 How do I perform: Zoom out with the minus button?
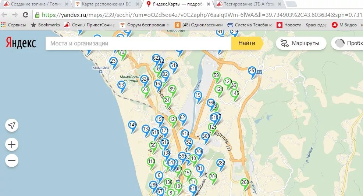click(12, 160)
